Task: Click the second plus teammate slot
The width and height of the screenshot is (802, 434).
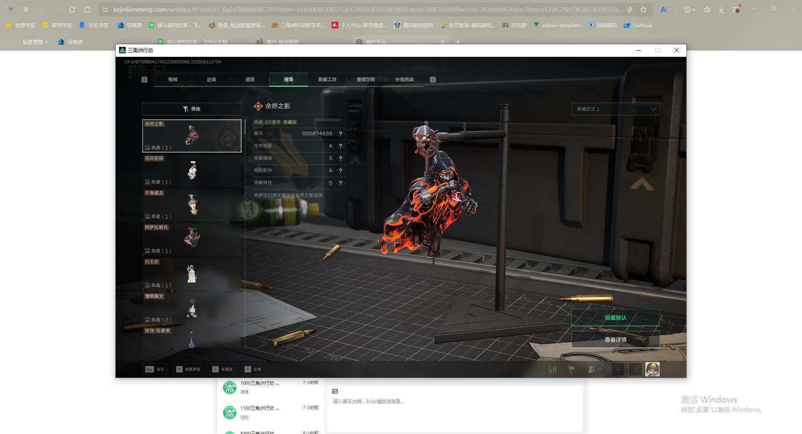Action: coord(635,369)
